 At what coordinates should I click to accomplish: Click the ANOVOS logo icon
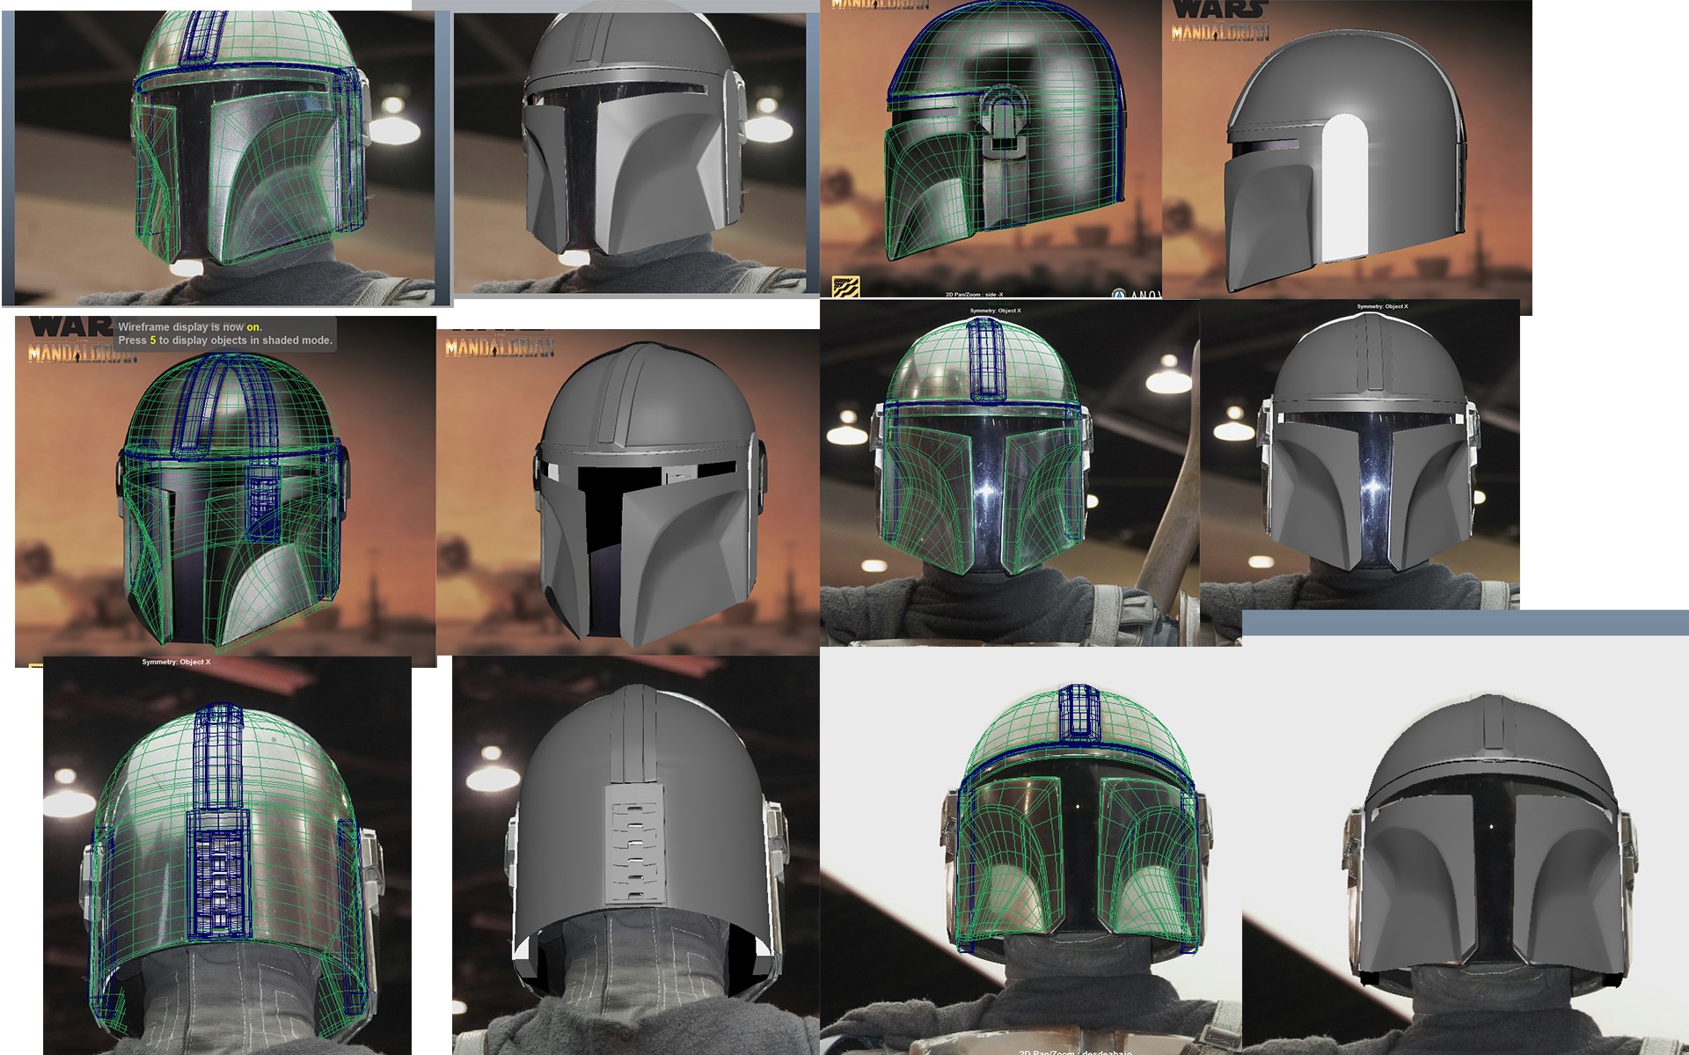1119,293
